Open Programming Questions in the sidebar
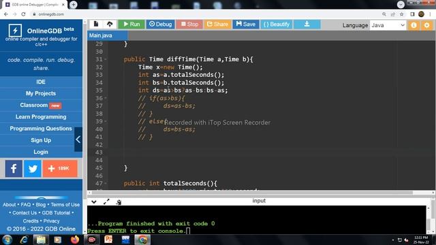 tap(41, 129)
